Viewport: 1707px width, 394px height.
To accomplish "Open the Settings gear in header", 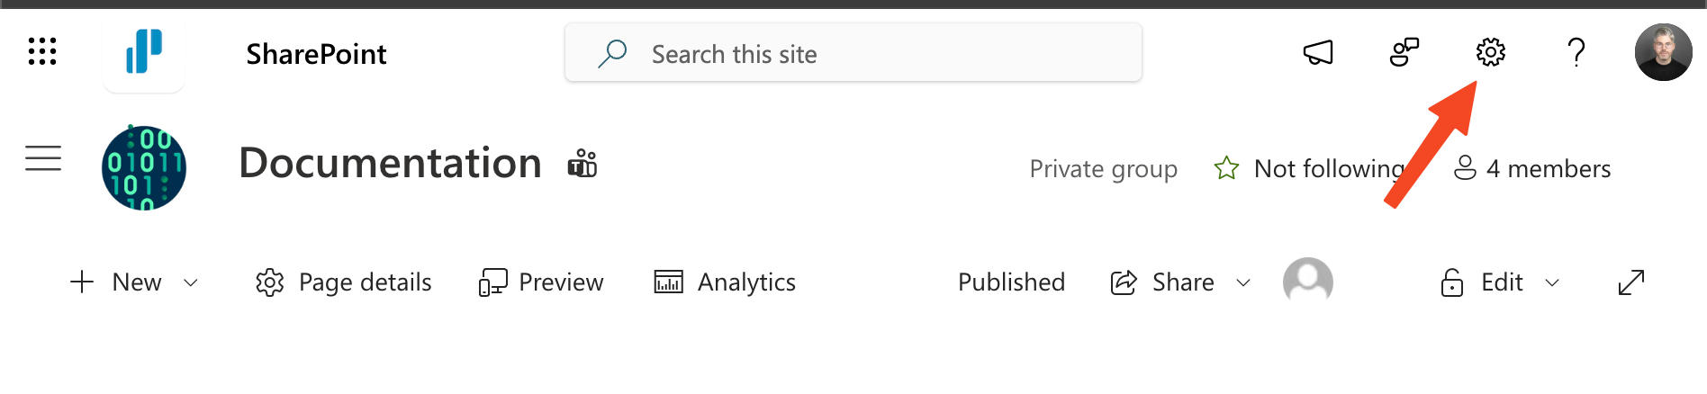I will 1491,52.
